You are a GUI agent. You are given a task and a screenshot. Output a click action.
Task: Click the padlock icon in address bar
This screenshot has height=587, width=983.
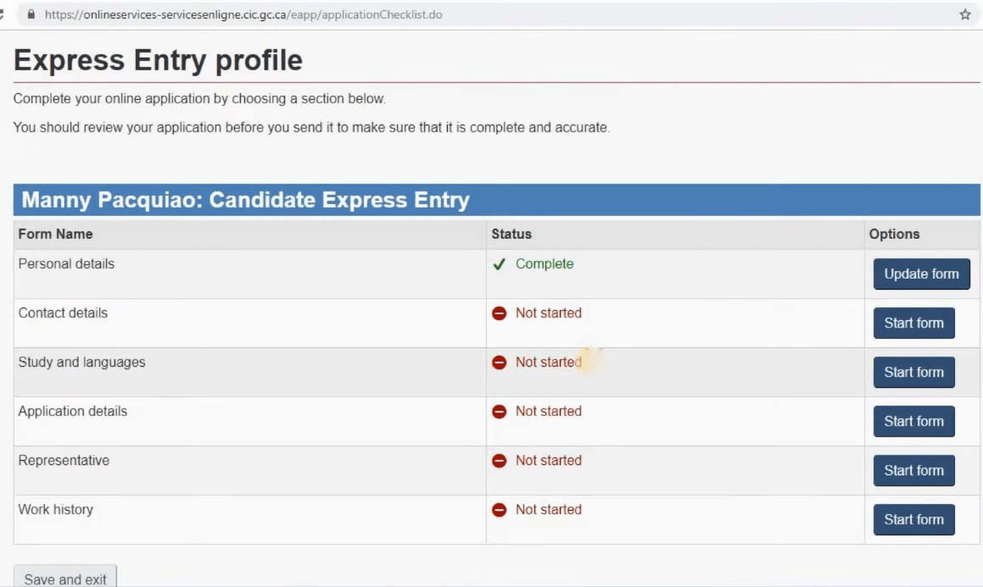pyautogui.click(x=32, y=14)
